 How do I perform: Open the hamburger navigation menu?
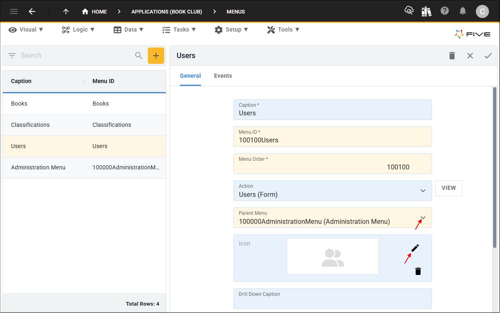pyautogui.click(x=14, y=11)
